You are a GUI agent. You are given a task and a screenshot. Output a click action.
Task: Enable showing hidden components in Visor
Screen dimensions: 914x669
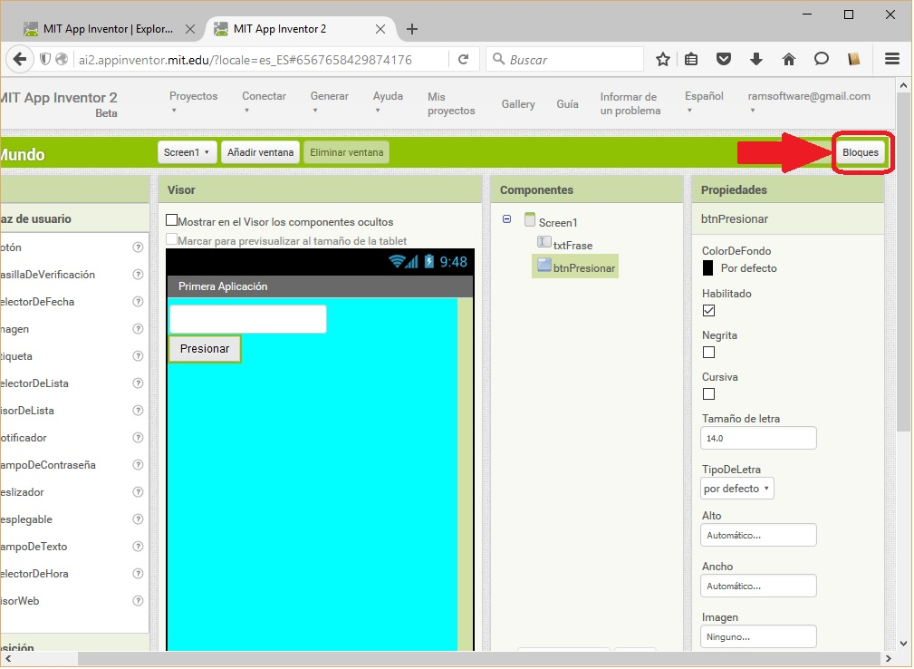(x=172, y=220)
